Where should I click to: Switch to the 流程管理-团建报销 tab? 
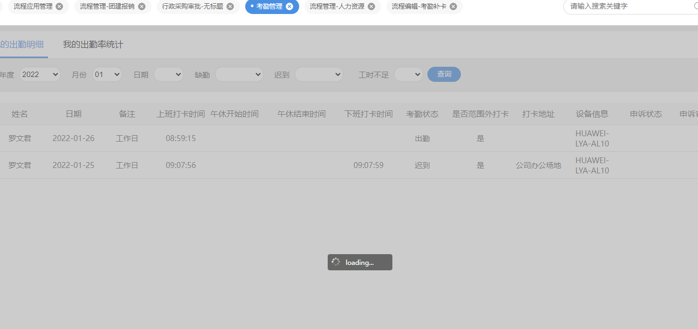click(x=107, y=6)
